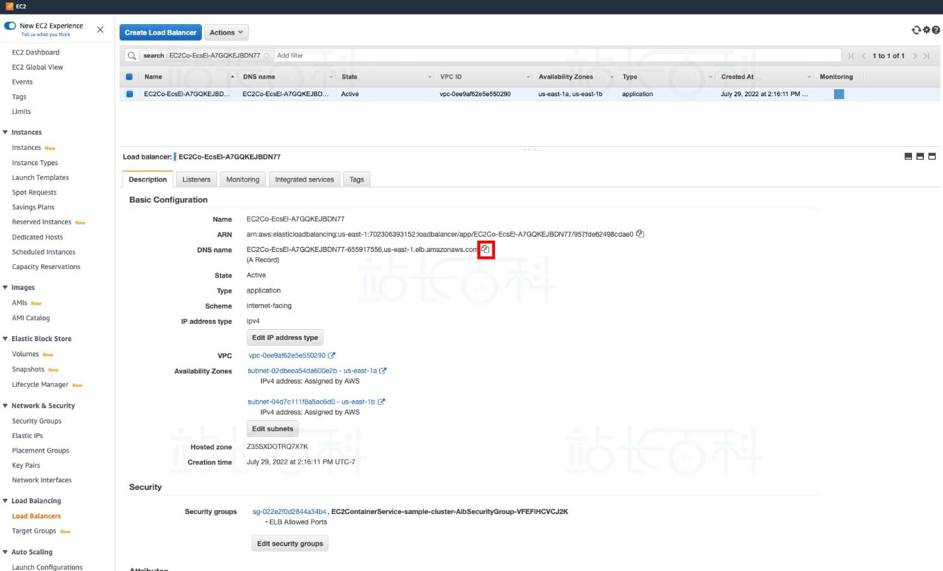
Task: Maximize details pane with last layout icon
Action: [932, 156]
